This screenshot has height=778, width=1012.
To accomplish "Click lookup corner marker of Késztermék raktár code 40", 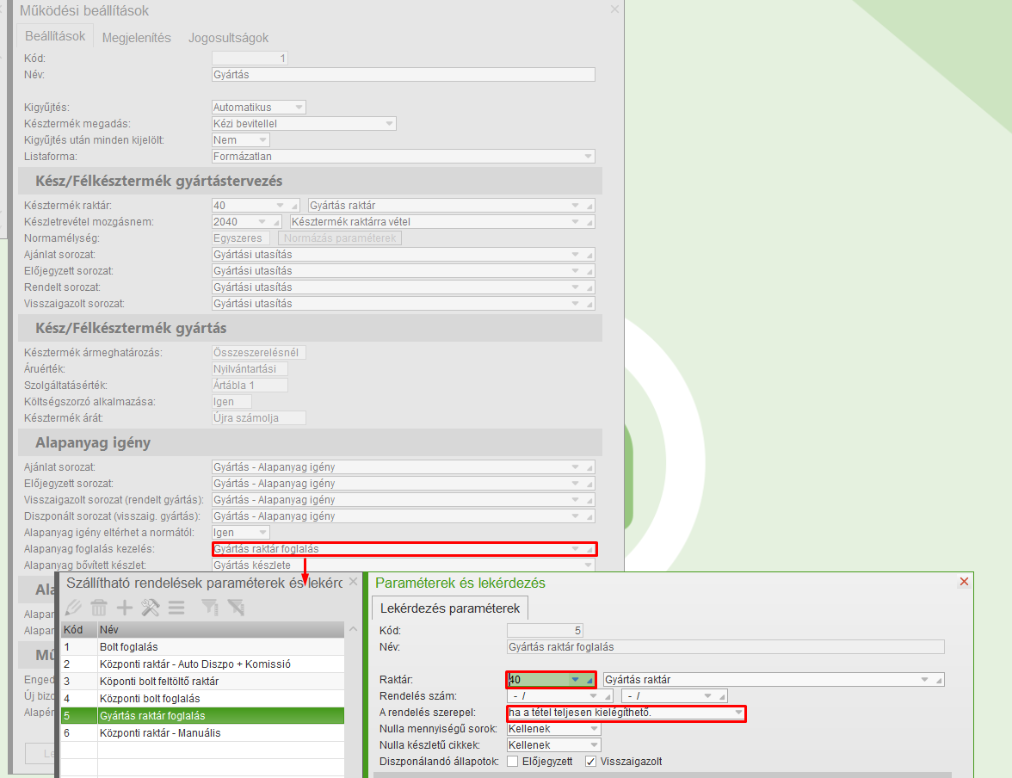I will 295,206.
